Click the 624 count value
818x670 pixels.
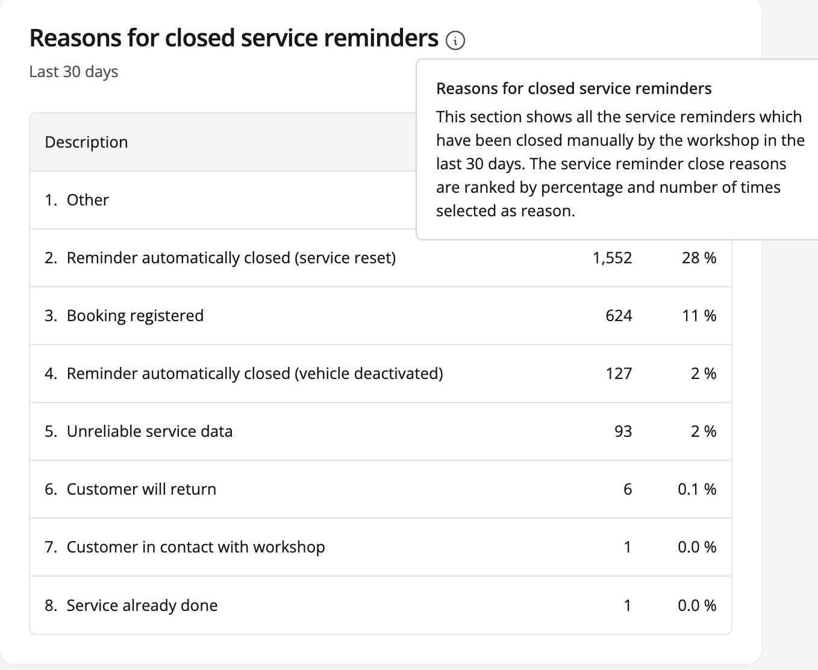pyautogui.click(x=619, y=316)
